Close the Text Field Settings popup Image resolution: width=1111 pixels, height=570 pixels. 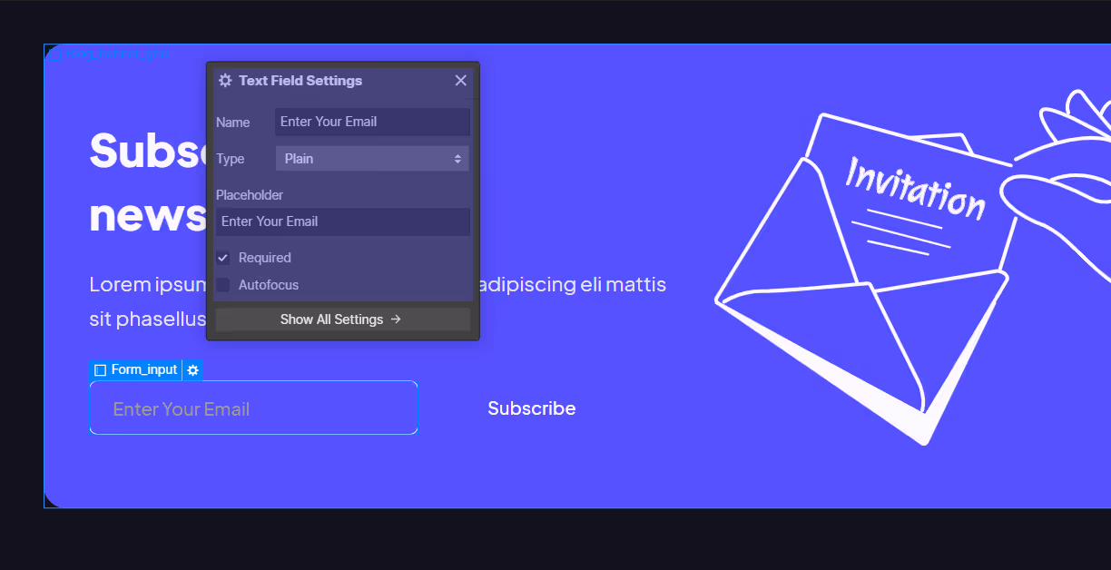[x=460, y=80]
